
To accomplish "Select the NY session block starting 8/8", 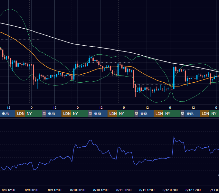I will [33, 114].
